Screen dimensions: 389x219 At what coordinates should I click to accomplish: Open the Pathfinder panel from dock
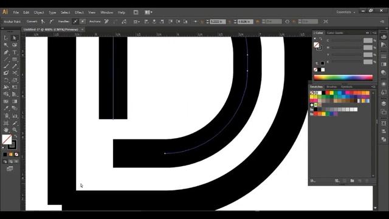(x=384, y=139)
